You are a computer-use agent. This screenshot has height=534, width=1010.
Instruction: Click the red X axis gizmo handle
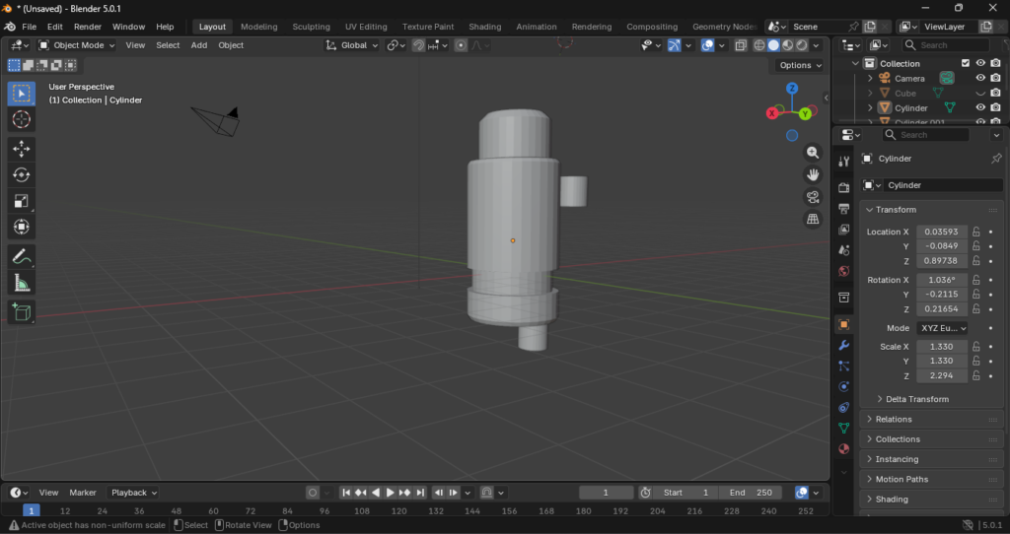[772, 113]
